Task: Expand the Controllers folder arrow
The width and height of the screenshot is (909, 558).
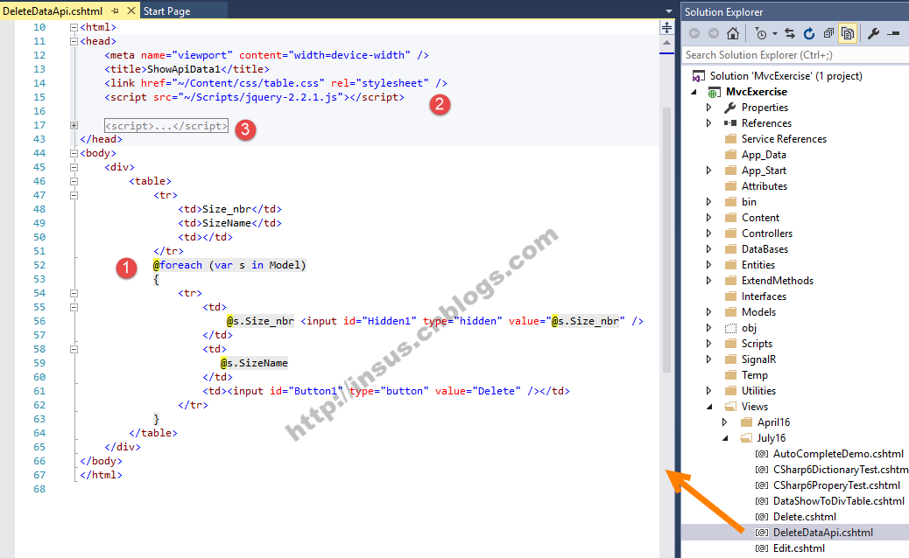Action: point(708,234)
